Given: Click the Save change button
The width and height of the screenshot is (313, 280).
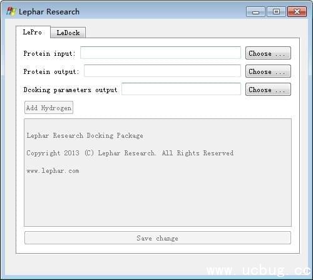Looking at the screenshot, I should coord(158,238).
